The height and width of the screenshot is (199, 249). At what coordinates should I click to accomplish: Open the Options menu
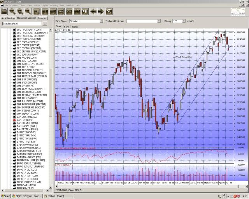pos(14,5)
